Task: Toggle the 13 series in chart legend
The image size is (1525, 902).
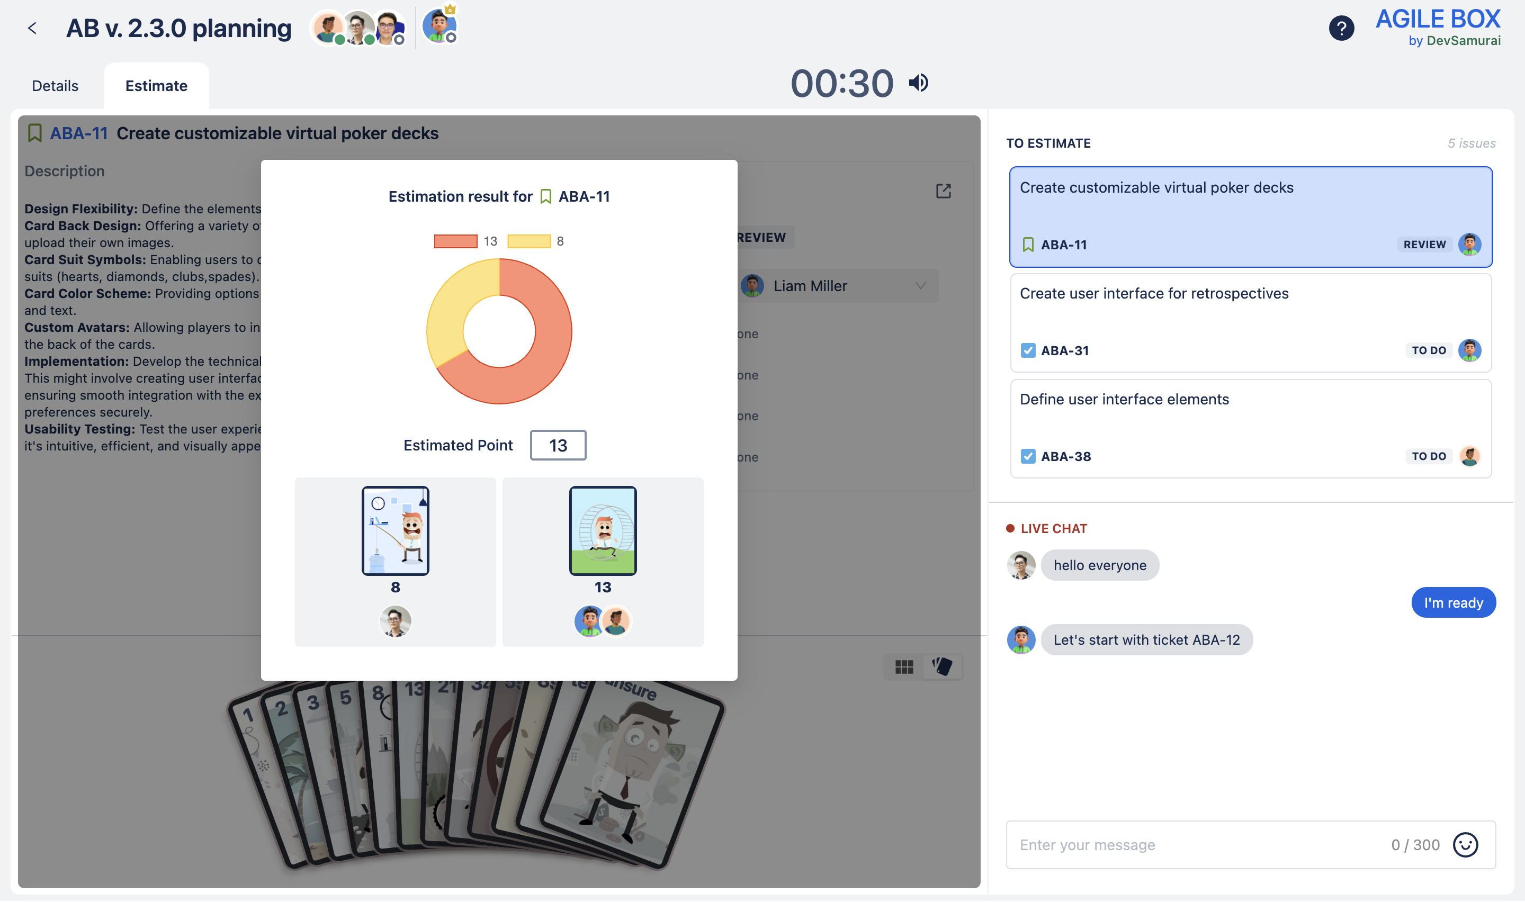Action: click(456, 241)
